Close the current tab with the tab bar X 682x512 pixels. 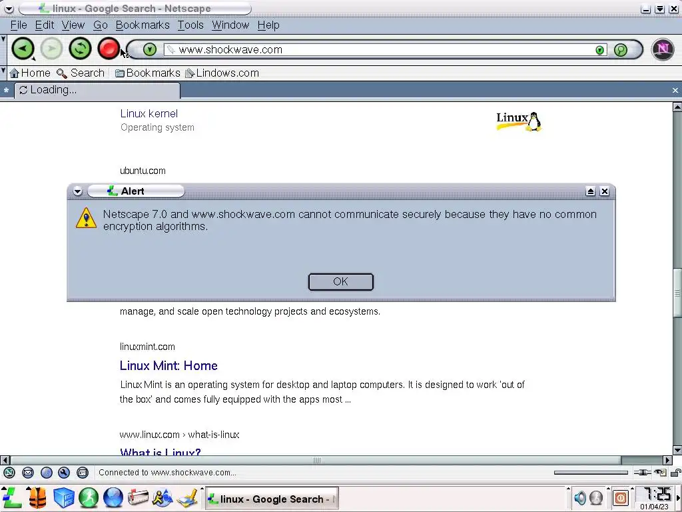(x=675, y=90)
